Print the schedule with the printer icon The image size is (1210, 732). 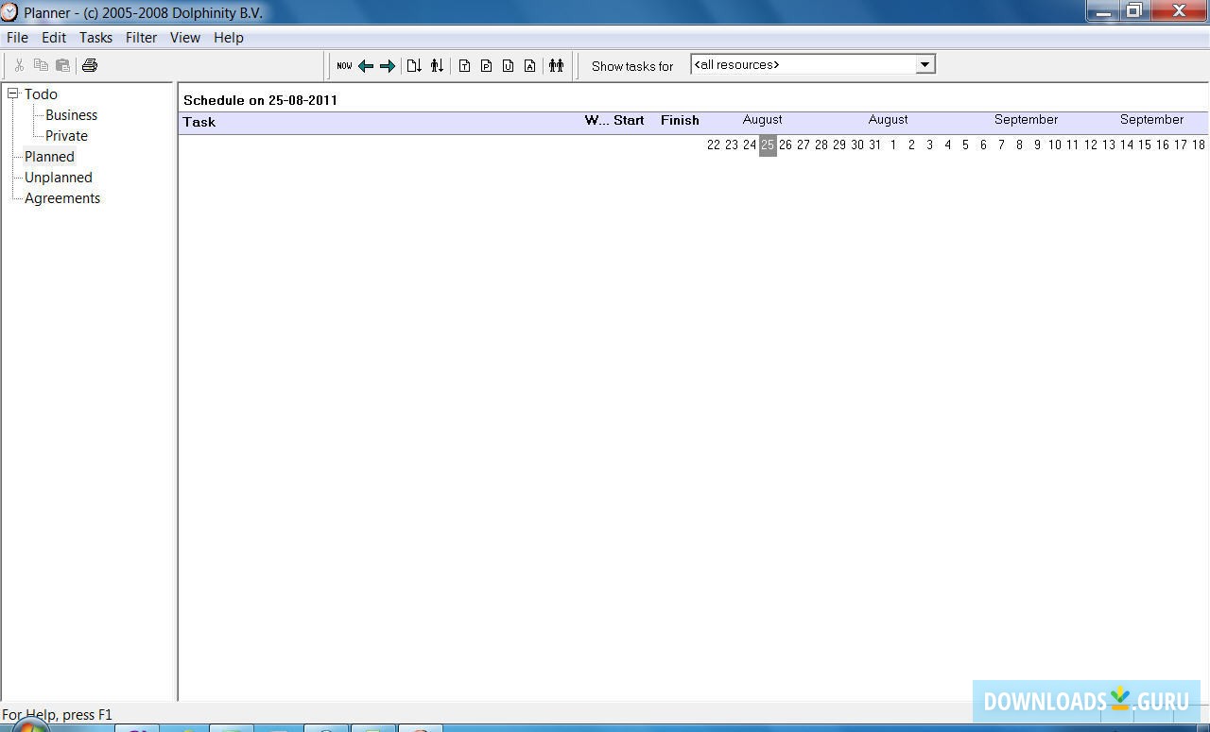(90, 65)
